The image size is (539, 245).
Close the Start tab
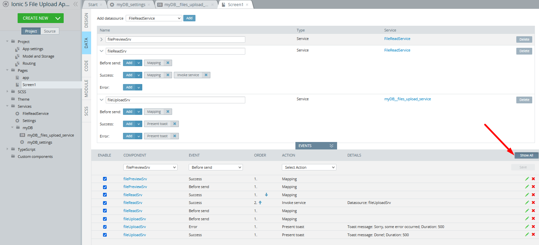coord(101,5)
